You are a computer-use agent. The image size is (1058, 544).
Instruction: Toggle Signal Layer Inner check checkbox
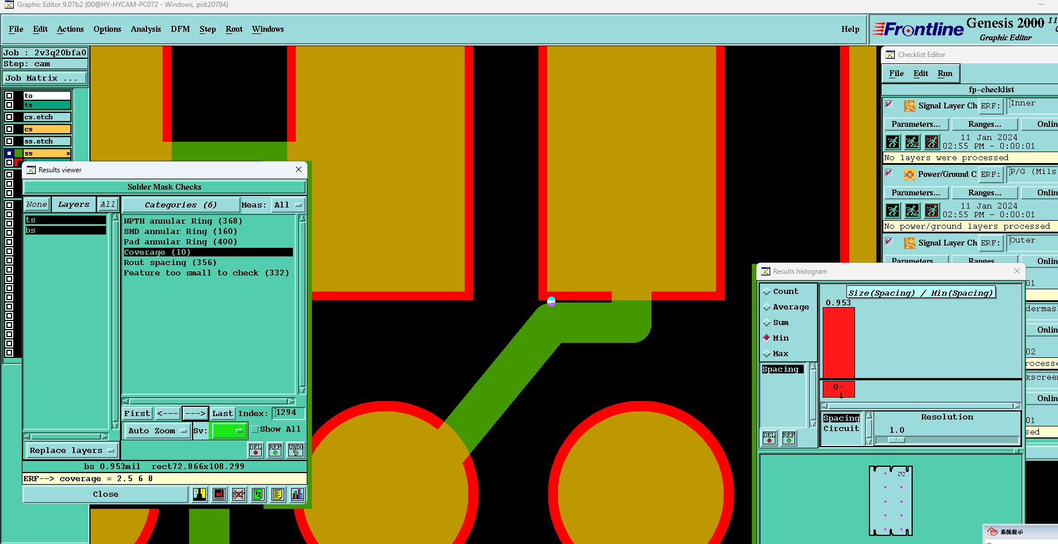click(x=889, y=104)
